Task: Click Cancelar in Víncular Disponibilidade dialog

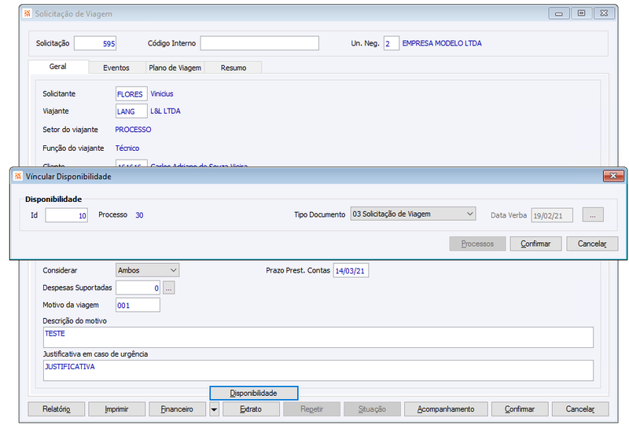Action: pyautogui.click(x=592, y=244)
